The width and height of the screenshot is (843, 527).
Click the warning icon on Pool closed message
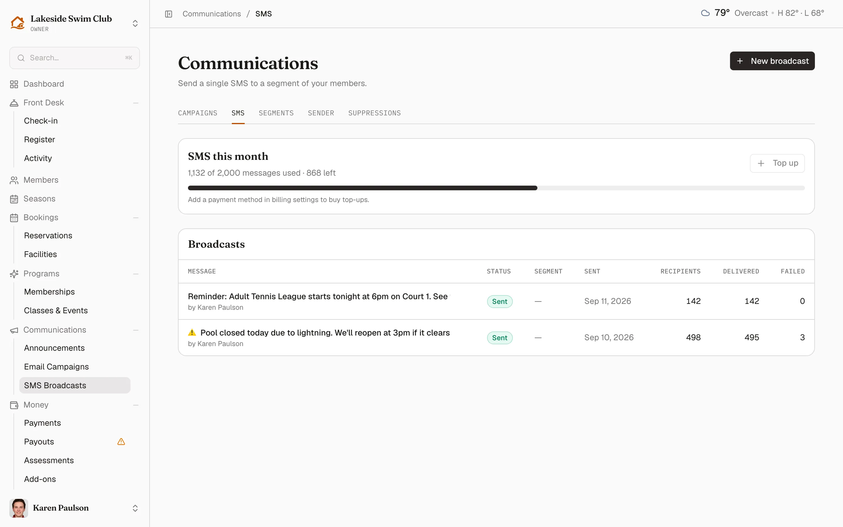[192, 333]
